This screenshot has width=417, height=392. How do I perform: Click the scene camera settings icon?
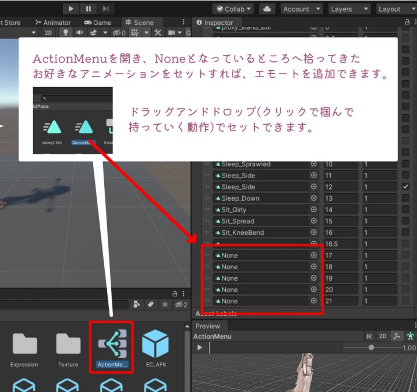pyautogui.click(x=171, y=32)
